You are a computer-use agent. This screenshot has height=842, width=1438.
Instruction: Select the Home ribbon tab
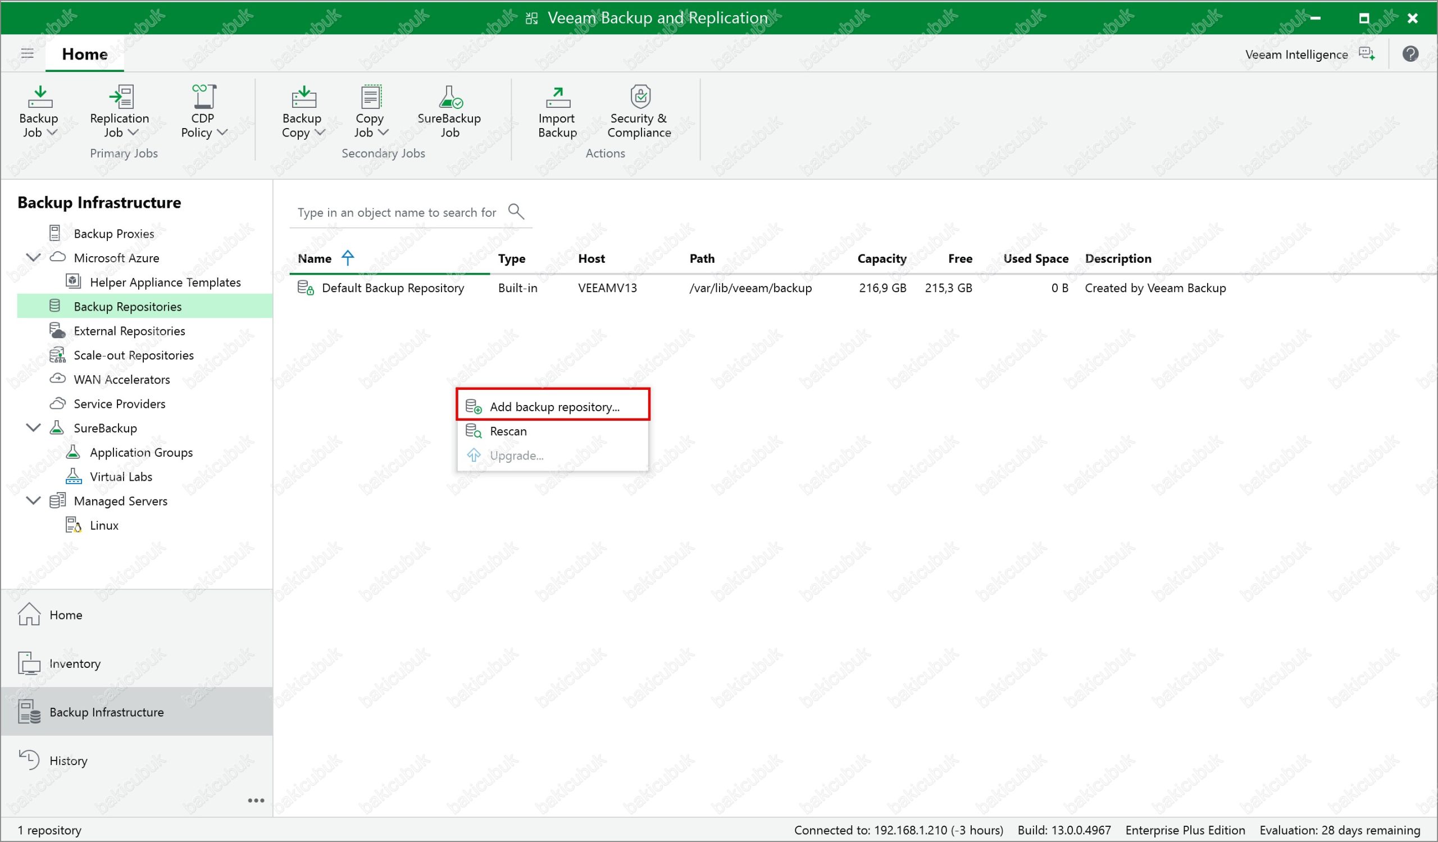pyautogui.click(x=84, y=54)
